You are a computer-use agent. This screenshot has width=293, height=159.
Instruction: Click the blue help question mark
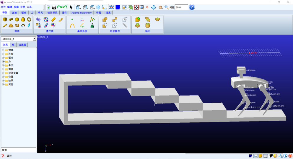pyautogui.click(x=192, y=7)
